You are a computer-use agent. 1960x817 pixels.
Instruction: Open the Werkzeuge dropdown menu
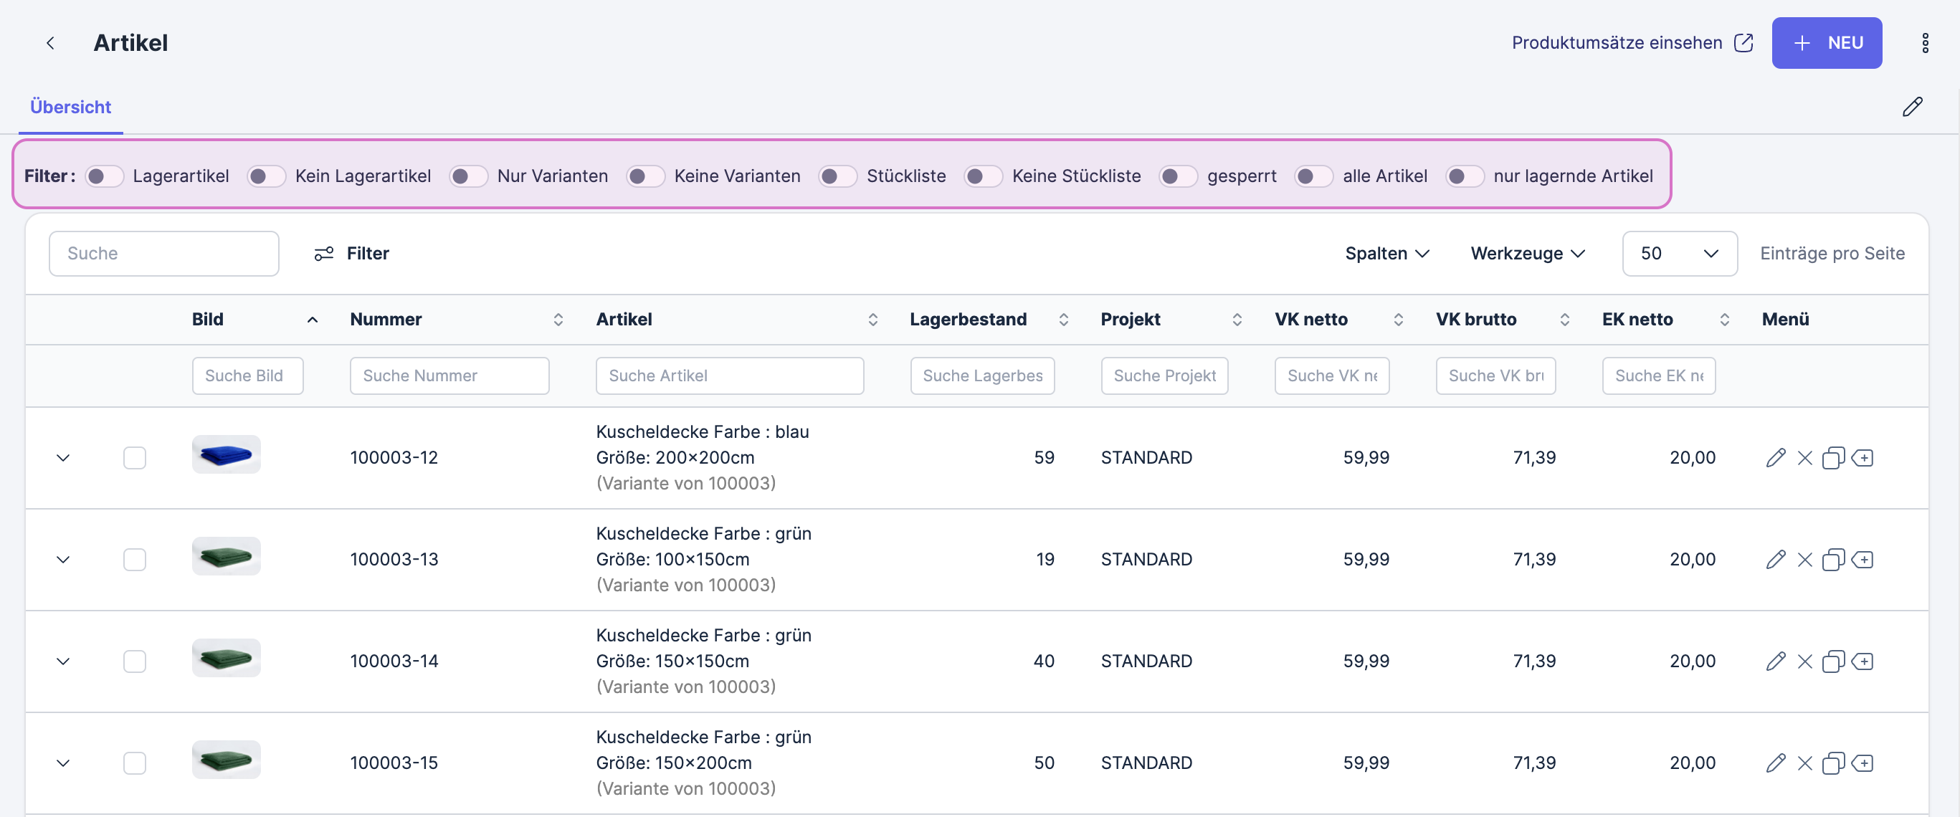1527,253
